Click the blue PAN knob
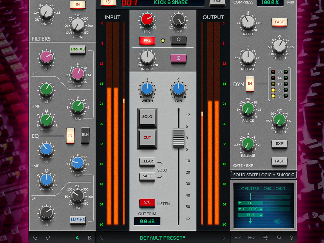 (x=179, y=89)
